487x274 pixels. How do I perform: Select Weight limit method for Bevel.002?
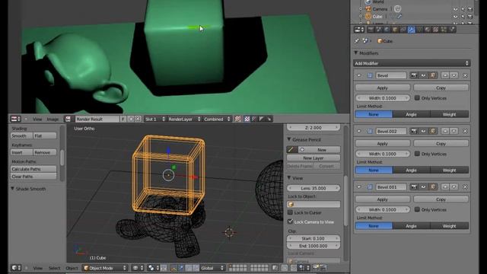click(x=450, y=170)
